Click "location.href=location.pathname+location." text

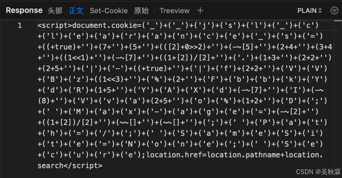pos(235,155)
